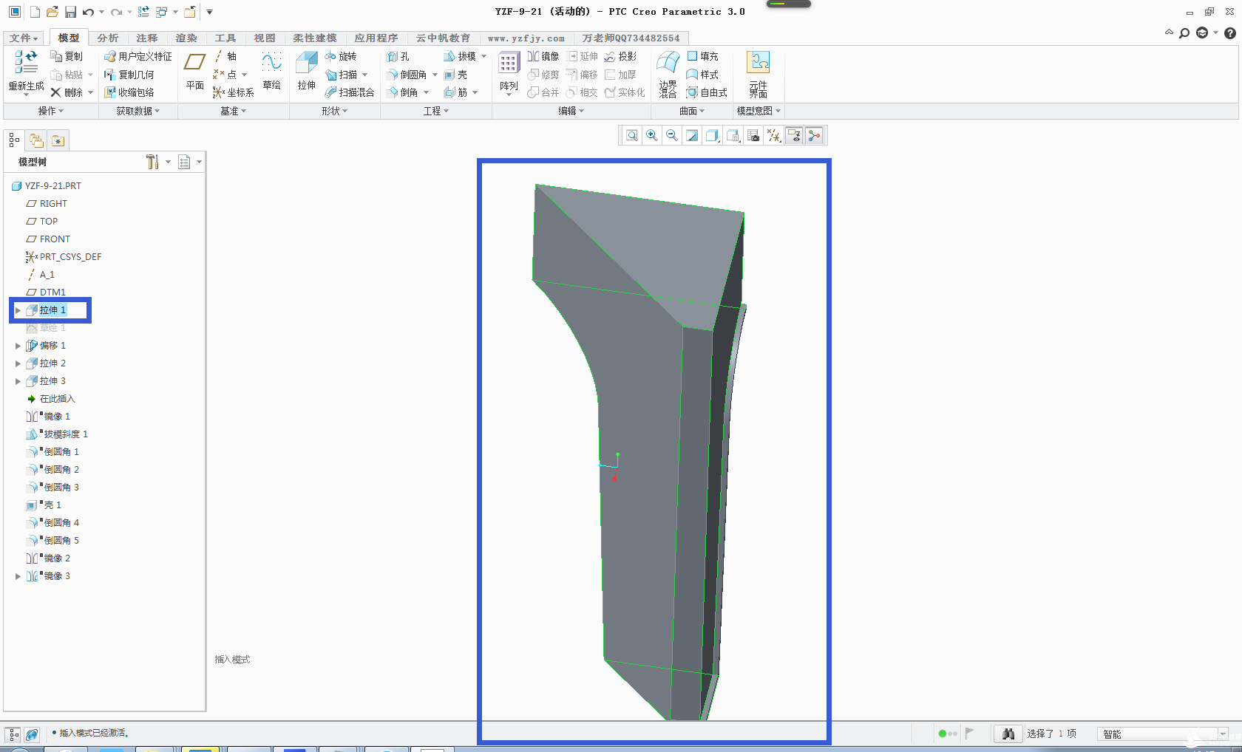The width and height of the screenshot is (1242, 752).
Task: Click the 平面 (Plane) datum icon
Action: [195, 71]
